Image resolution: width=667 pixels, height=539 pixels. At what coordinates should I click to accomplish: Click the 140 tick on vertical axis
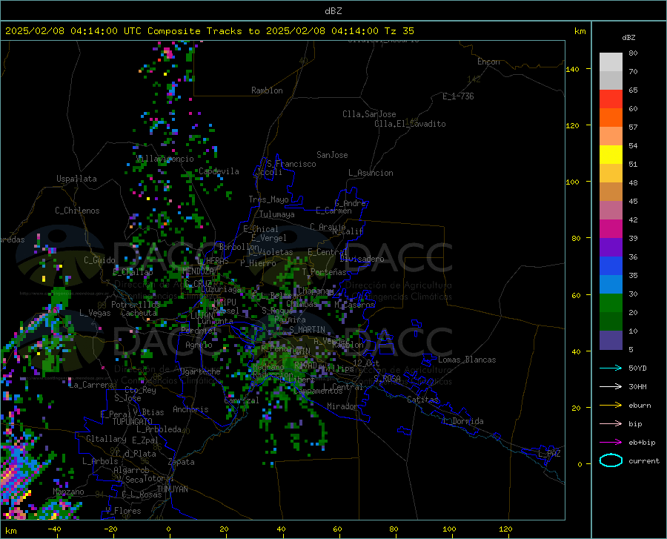click(x=572, y=69)
